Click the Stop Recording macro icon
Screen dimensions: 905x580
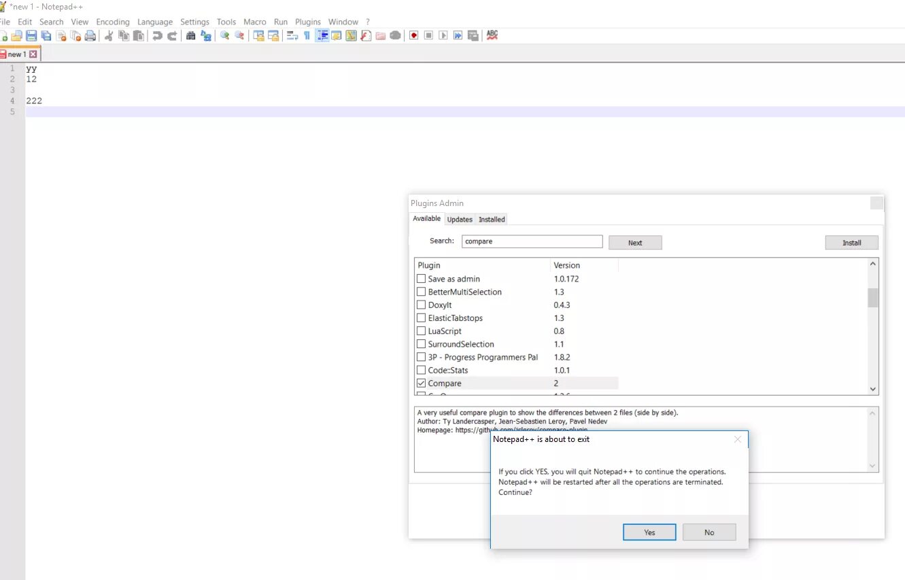[428, 35]
